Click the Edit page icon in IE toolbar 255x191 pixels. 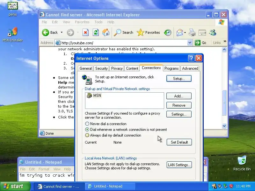pos(202,33)
